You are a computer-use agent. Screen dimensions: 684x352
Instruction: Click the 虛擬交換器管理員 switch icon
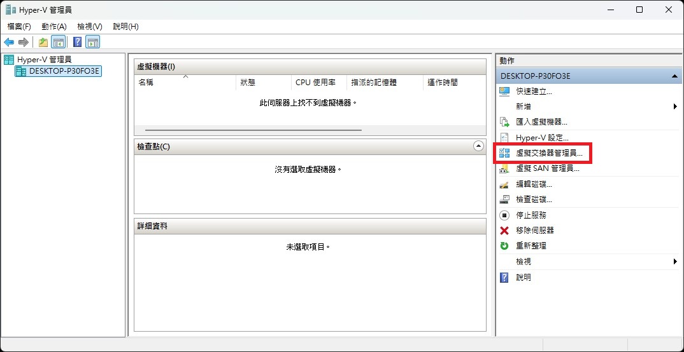[504, 153]
